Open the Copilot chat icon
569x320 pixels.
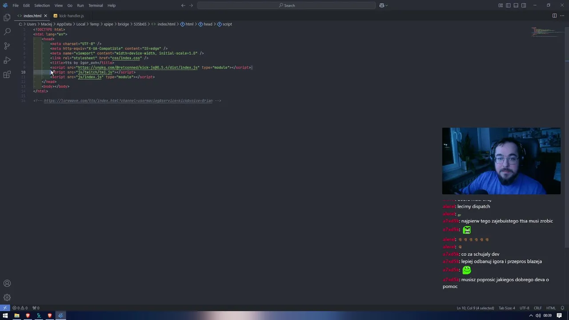(x=381, y=5)
